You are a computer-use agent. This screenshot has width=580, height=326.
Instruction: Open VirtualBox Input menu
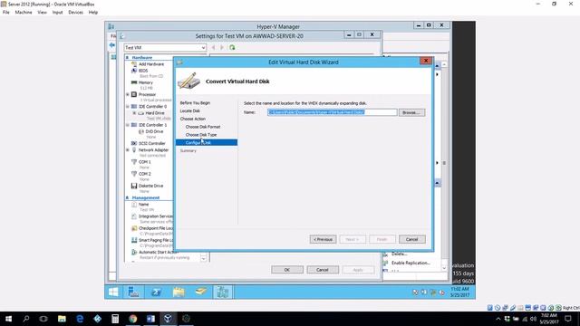point(57,12)
